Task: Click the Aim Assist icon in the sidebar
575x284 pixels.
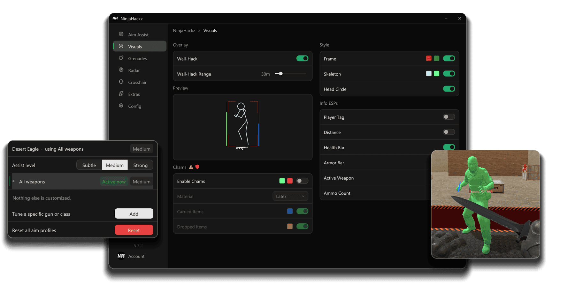Action: [x=121, y=34]
